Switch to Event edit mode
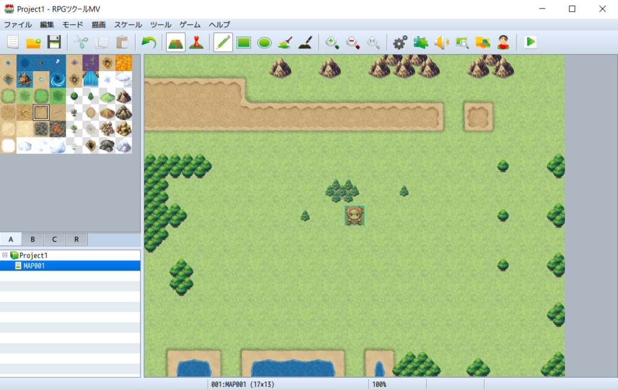The image size is (618, 390). pyautogui.click(x=196, y=42)
